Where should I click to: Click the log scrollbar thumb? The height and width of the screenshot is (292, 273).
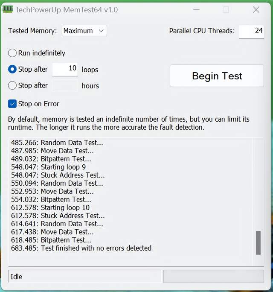[258, 242]
